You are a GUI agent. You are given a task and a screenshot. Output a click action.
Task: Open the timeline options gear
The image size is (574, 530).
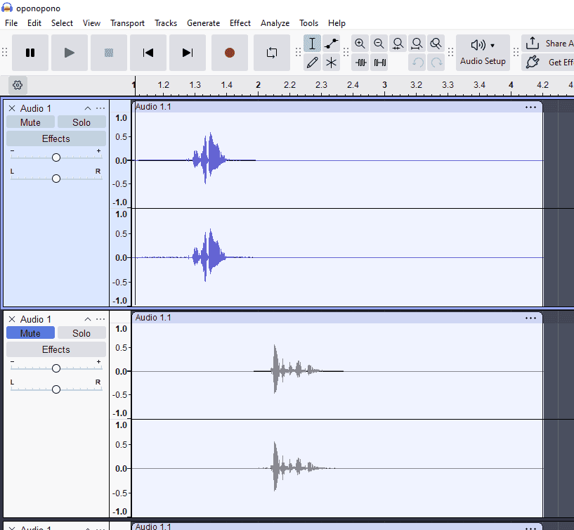18,85
